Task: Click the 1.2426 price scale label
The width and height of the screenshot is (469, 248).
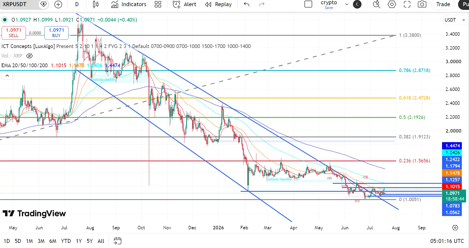Action: [x=452, y=153]
